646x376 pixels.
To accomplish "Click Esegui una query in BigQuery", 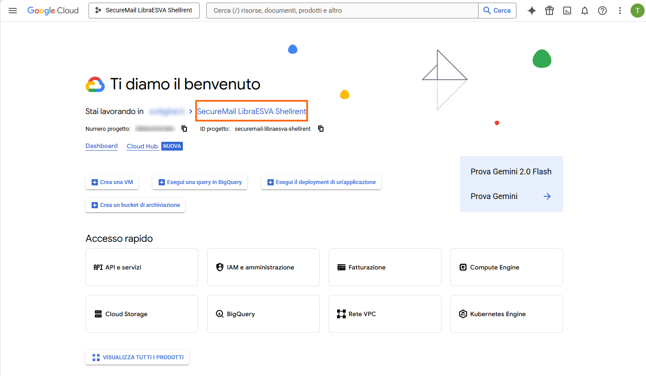I will click(x=200, y=182).
